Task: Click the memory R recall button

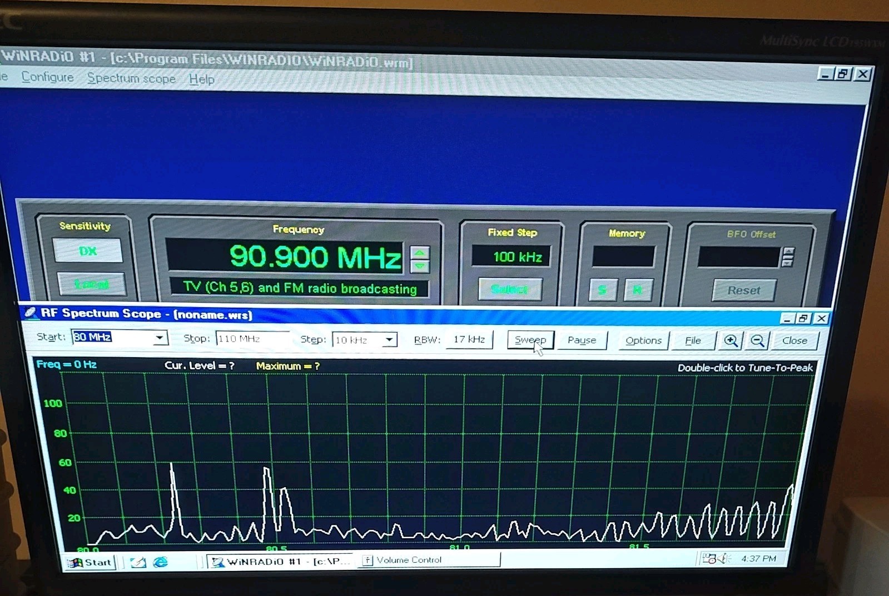Action: click(637, 290)
